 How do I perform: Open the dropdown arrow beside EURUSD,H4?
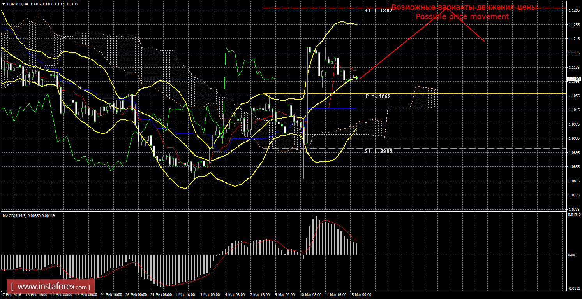point(4,4)
